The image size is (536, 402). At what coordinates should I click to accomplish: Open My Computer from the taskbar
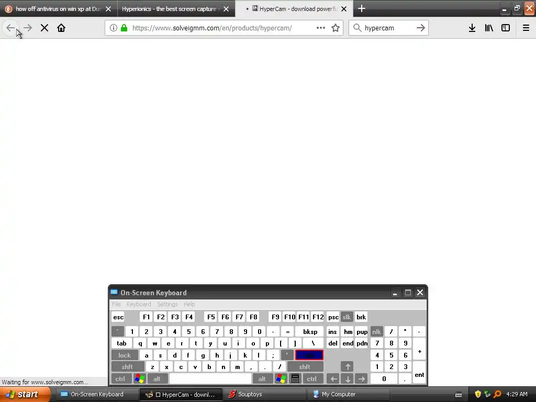coord(348,394)
